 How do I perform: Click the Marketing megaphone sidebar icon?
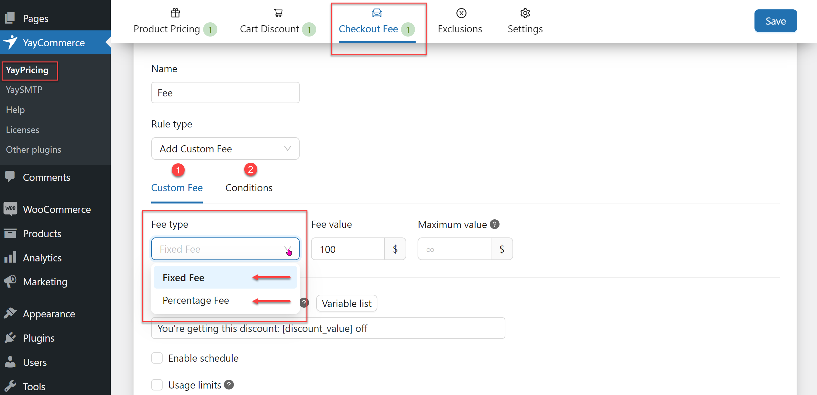(x=10, y=281)
